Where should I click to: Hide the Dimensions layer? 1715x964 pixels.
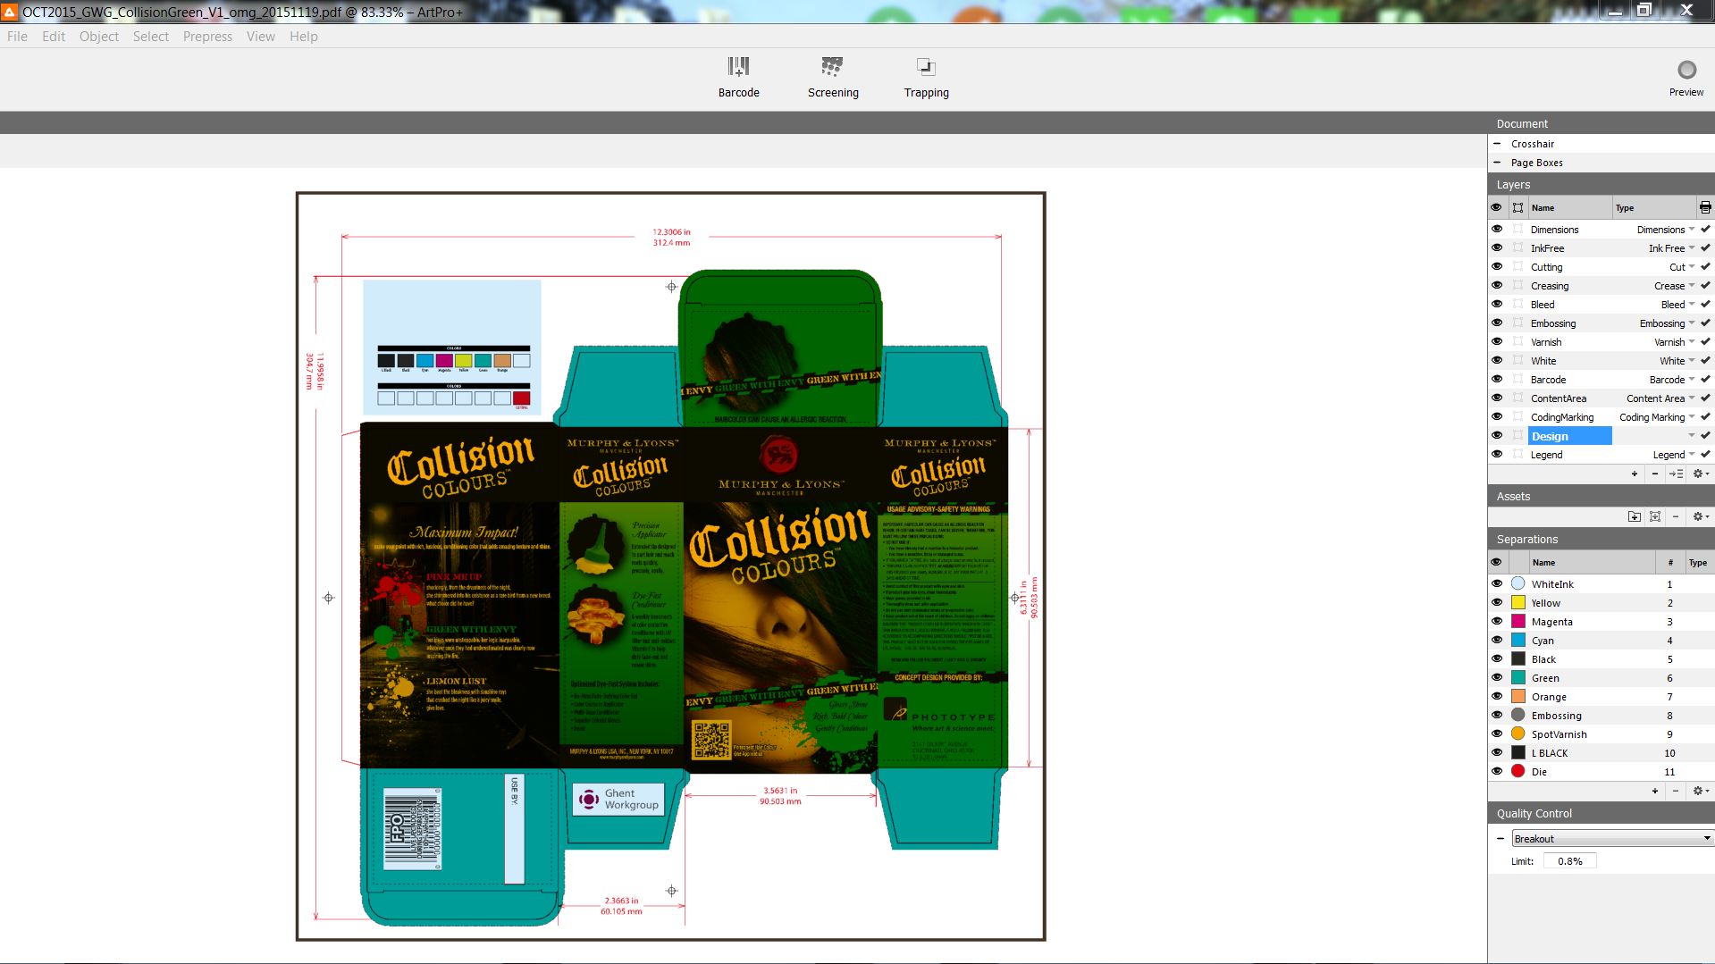tap(1497, 229)
